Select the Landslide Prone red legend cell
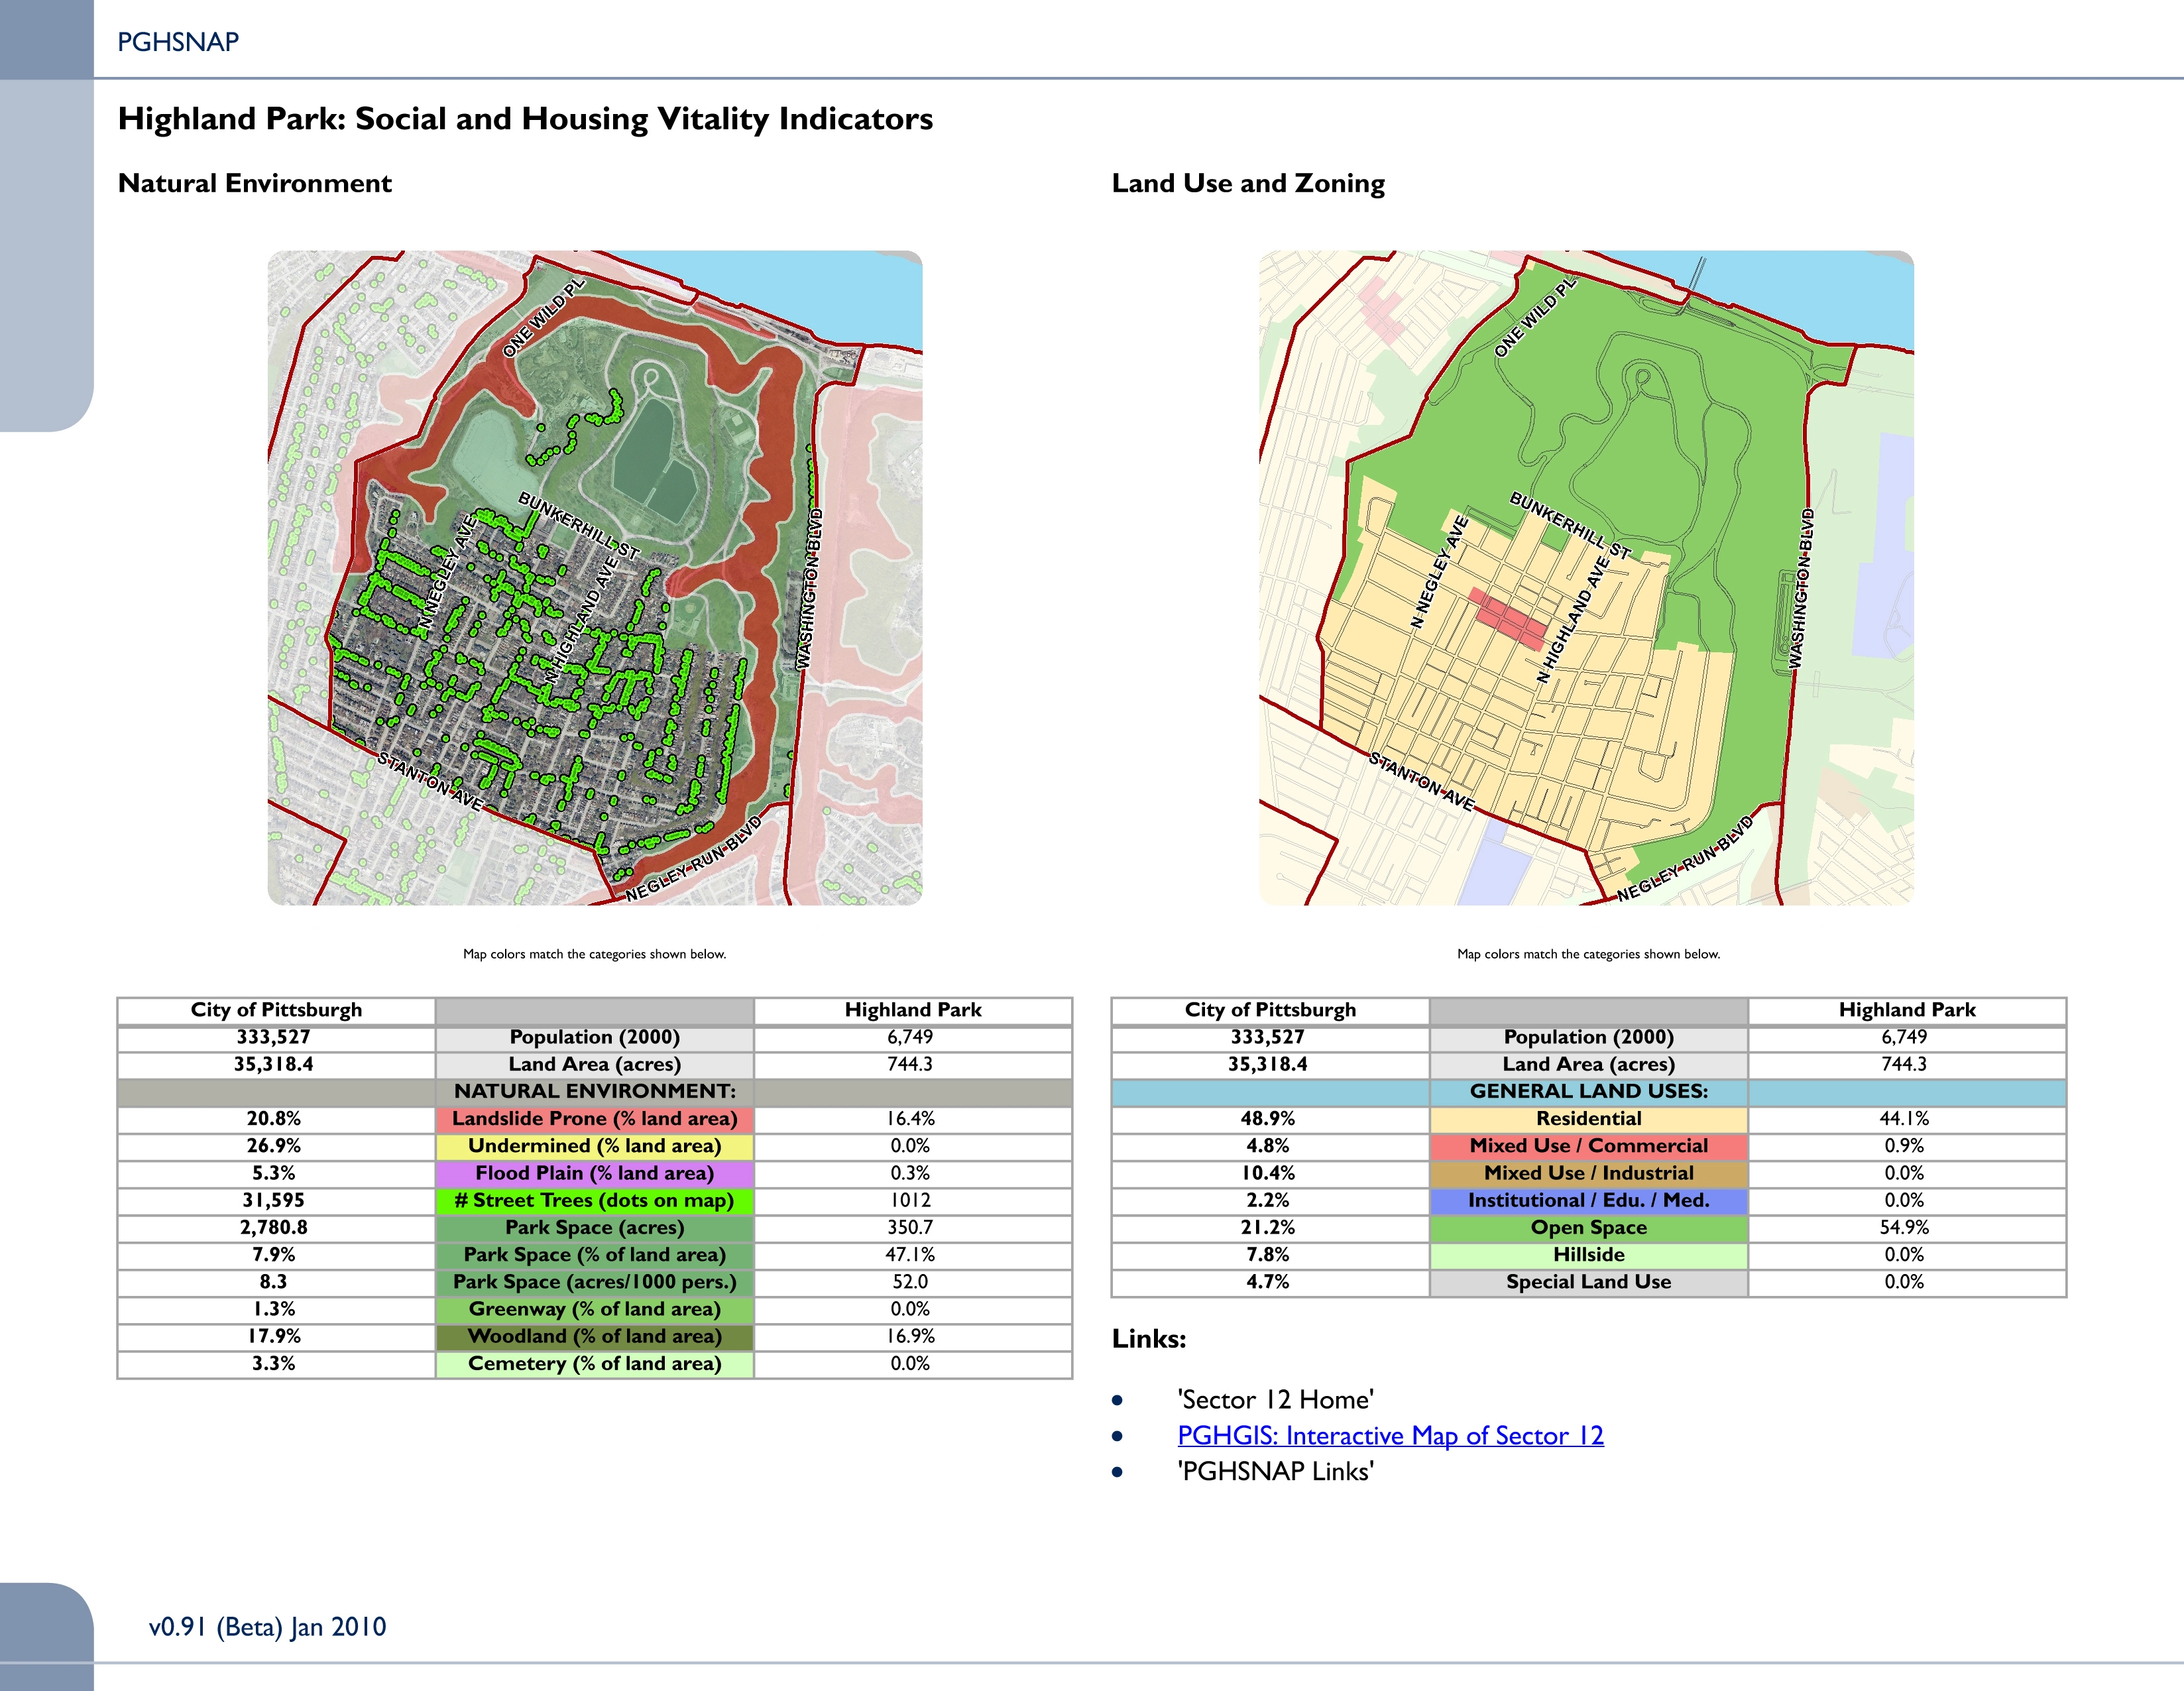The image size is (2184, 1691). 594,1119
